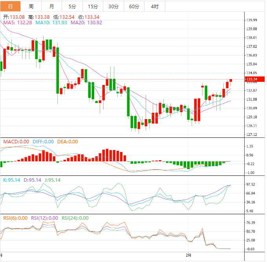Click the RSI(12):0.00 label
The width and height of the screenshot is (267, 262).
point(44,218)
